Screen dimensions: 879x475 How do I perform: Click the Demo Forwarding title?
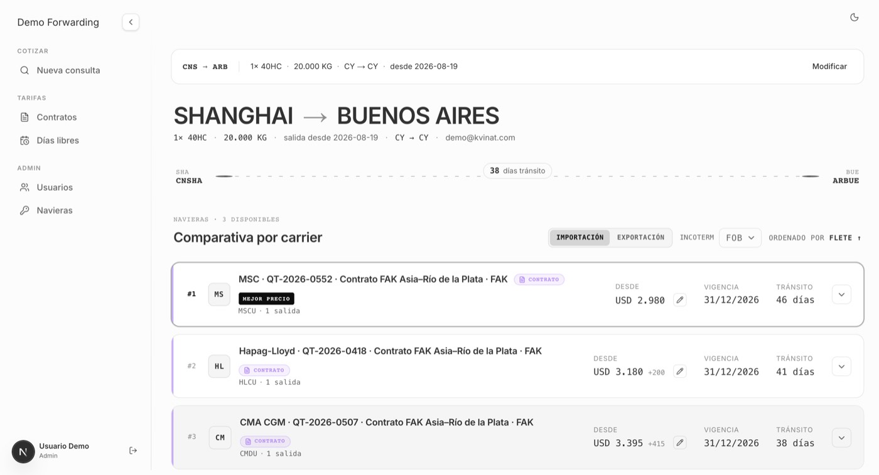tap(58, 23)
